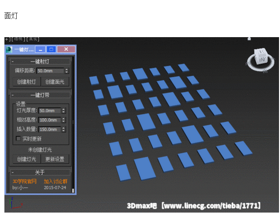The image size is (280, 215).
Task: Close the 一键灯 script window
Action: pos(66,49)
